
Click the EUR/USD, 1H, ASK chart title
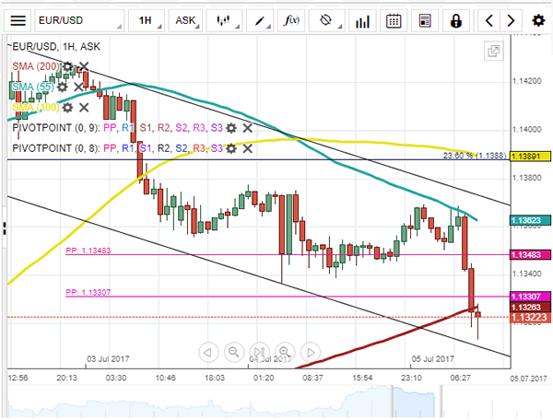56,46
